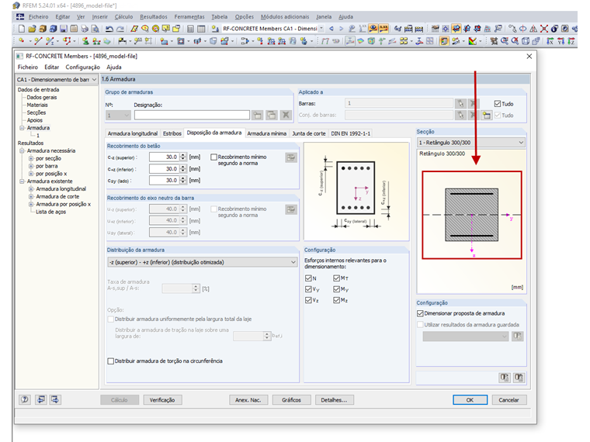Toggle the show results eye icon

(373, 29)
